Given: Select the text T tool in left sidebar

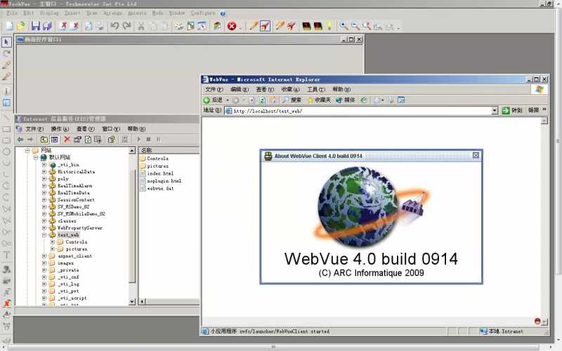Looking at the screenshot, I should [x=6, y=255].
